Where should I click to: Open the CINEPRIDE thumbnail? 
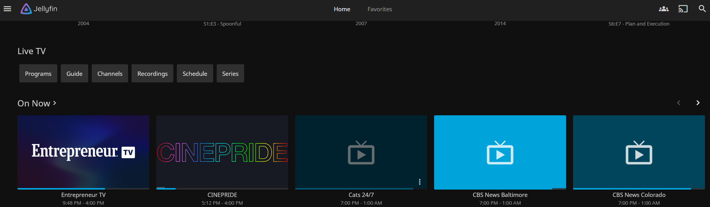(222, 152)
